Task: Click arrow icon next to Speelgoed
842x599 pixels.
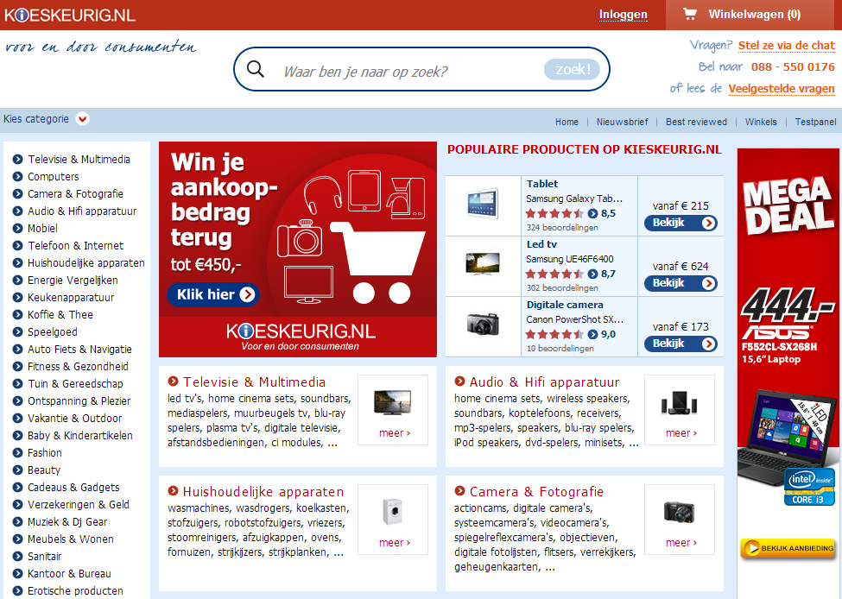Action: click(x=18, y=331)
